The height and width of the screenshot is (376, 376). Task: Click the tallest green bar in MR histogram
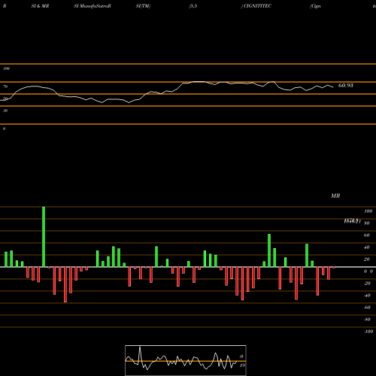pyautogui.click(x=44, y=237)
